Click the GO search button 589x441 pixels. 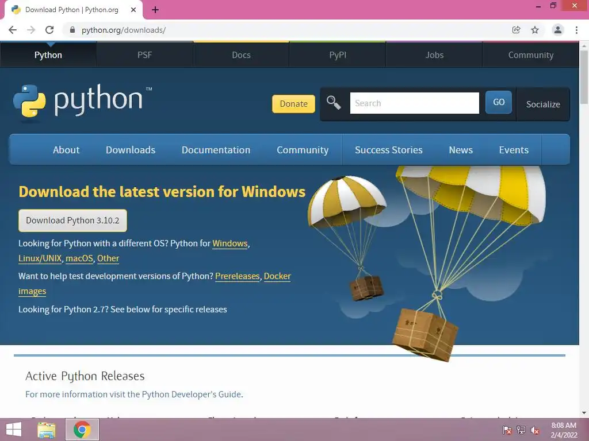tap(499, 102)
